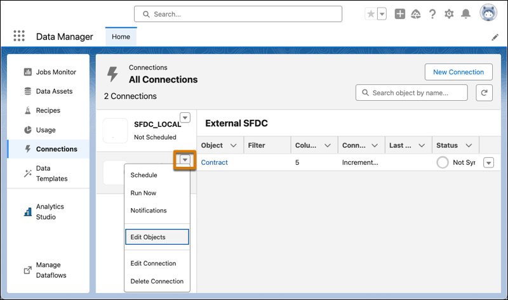Viewport: 508px width, 300px height.
Task: Click the Data Templates magic wand icon
Action: [x=28, y=173]
